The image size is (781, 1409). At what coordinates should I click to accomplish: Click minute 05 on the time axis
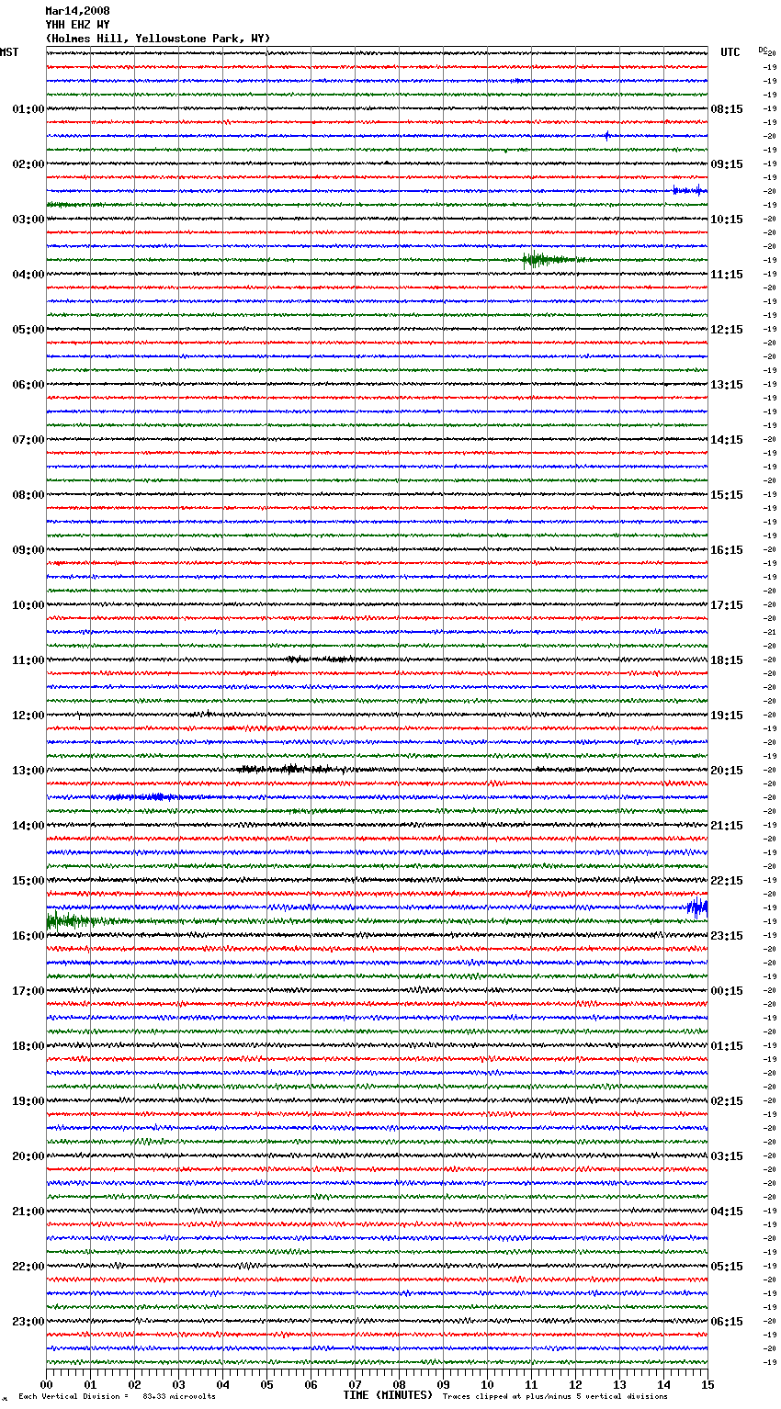click(x=266, y=1384)
